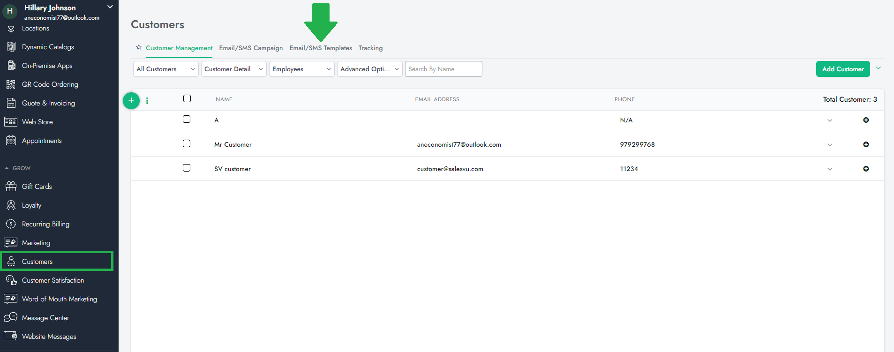Viewport: 894px width, 352px height.
Task: Expand the Employees dropdown filter
Action: pos(301,69)
